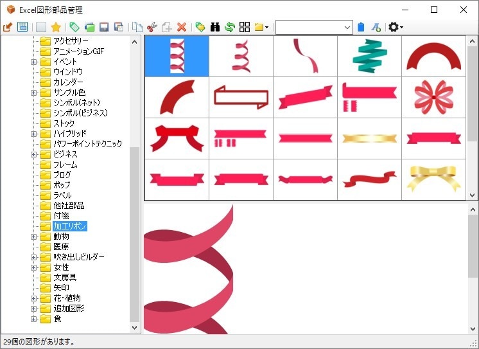Click the letter A with plus icon

click(x=376, y=27)
